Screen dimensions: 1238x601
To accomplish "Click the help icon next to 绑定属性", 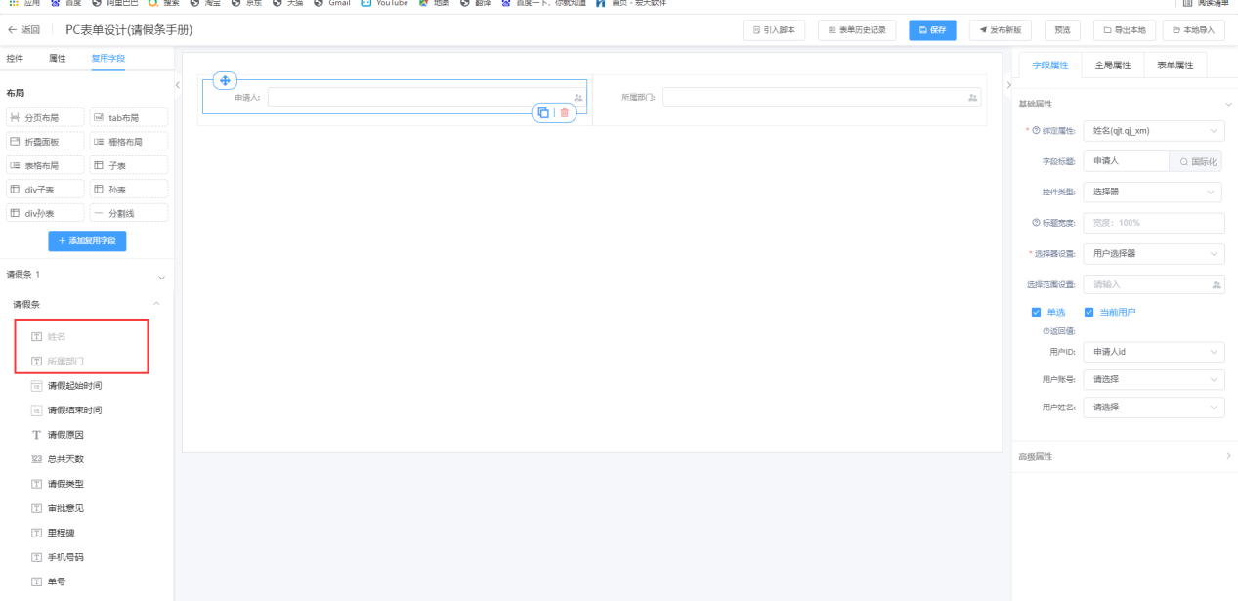I will (1035, 130).
